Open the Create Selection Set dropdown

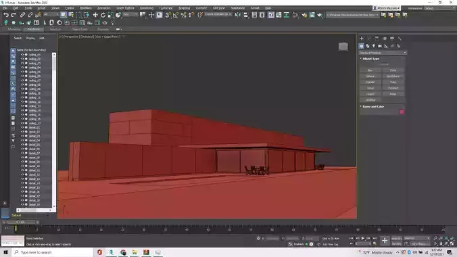point(218,15)
